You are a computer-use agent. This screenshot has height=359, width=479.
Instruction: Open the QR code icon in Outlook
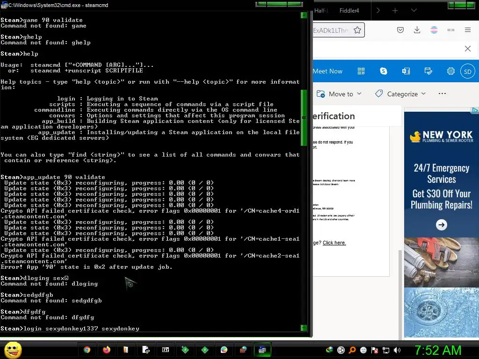pos(361,71)
